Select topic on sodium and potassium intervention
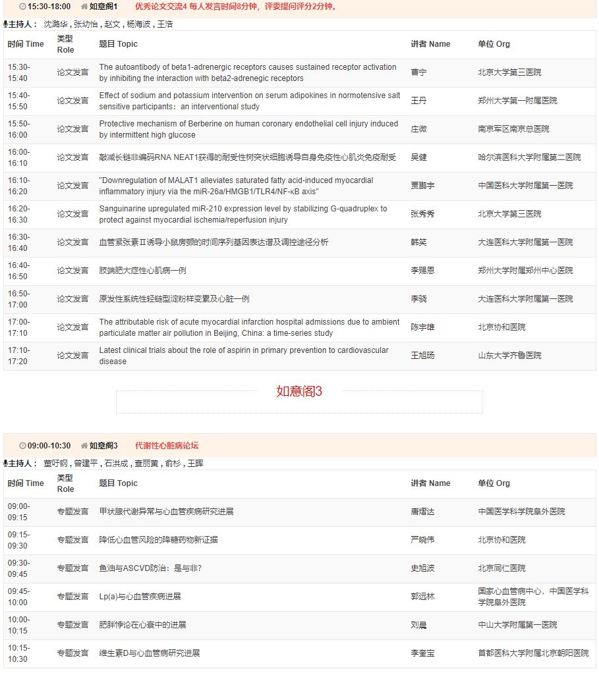 [249, 101]
